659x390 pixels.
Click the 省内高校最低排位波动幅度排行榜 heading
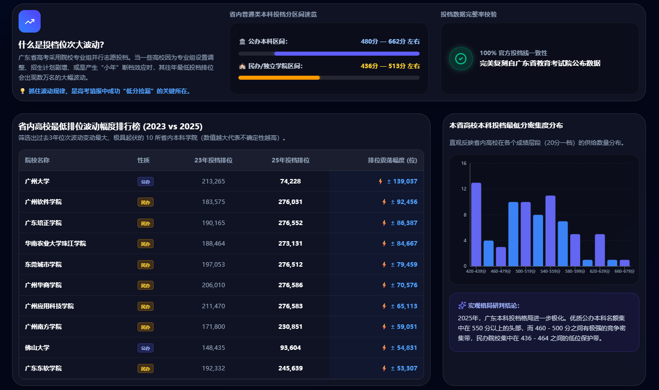coord(110,127)
